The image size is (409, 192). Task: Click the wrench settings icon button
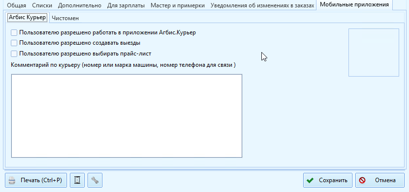(x=95, y=180)
